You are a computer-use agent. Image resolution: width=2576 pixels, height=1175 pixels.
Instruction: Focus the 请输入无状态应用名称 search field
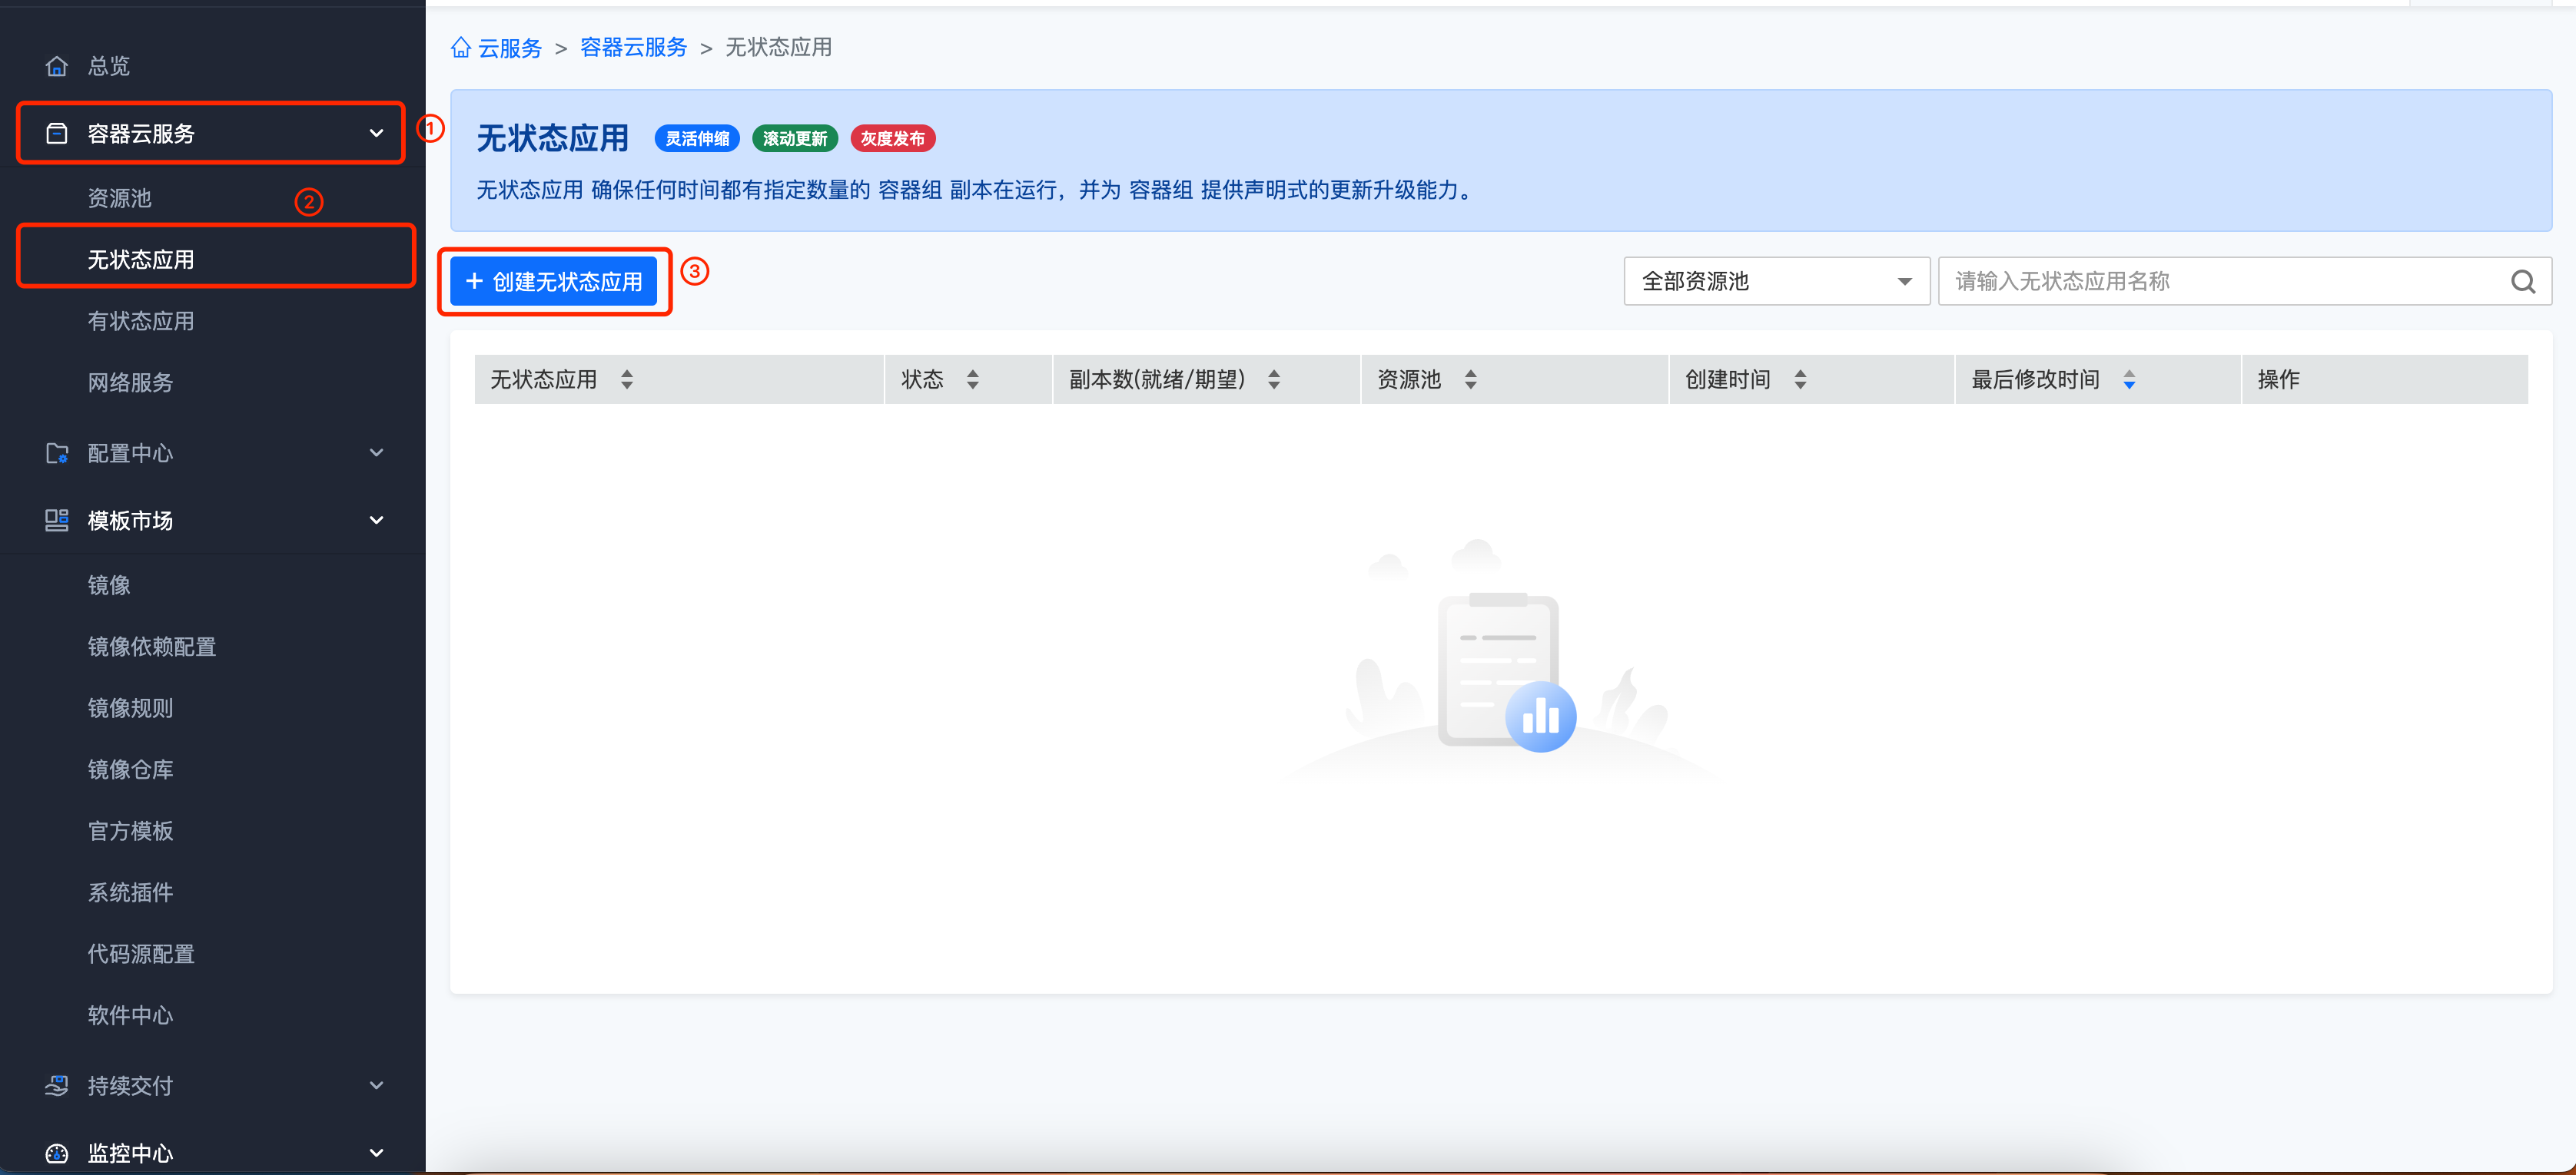(x=2245, y=282)
